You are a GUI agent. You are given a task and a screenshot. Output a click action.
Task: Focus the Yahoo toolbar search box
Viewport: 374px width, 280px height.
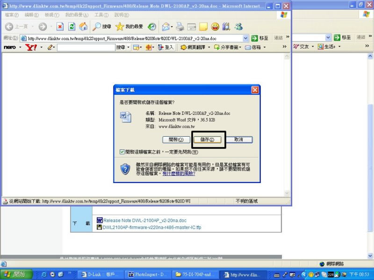click(x=86, y=48)
